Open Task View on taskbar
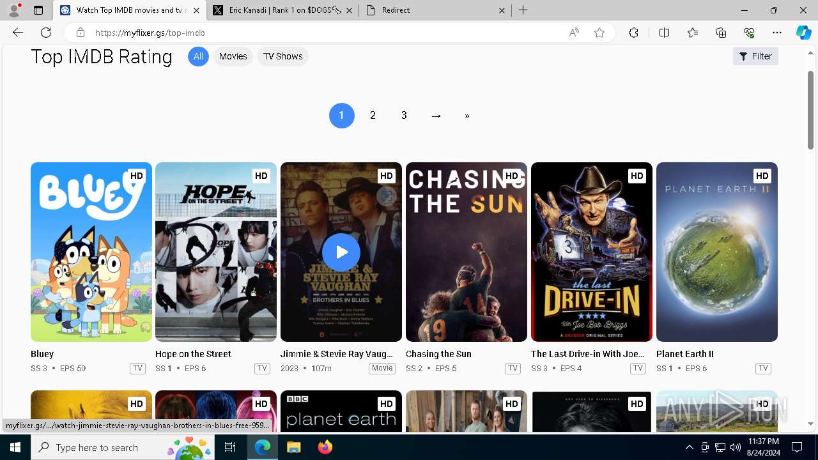Image resolution: width=818 pixels, height=460 pixels. pyautogui.click(x=230, y=447)
